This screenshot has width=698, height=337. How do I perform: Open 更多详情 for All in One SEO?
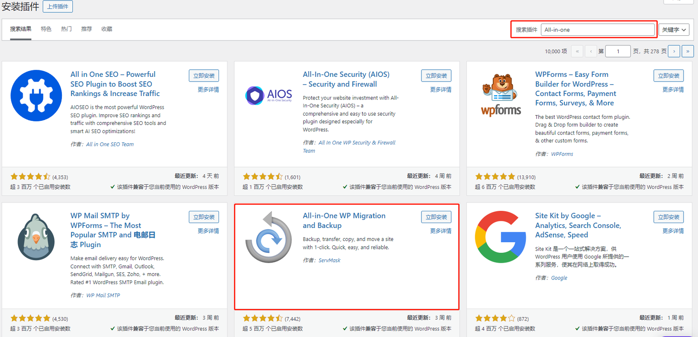208,89
